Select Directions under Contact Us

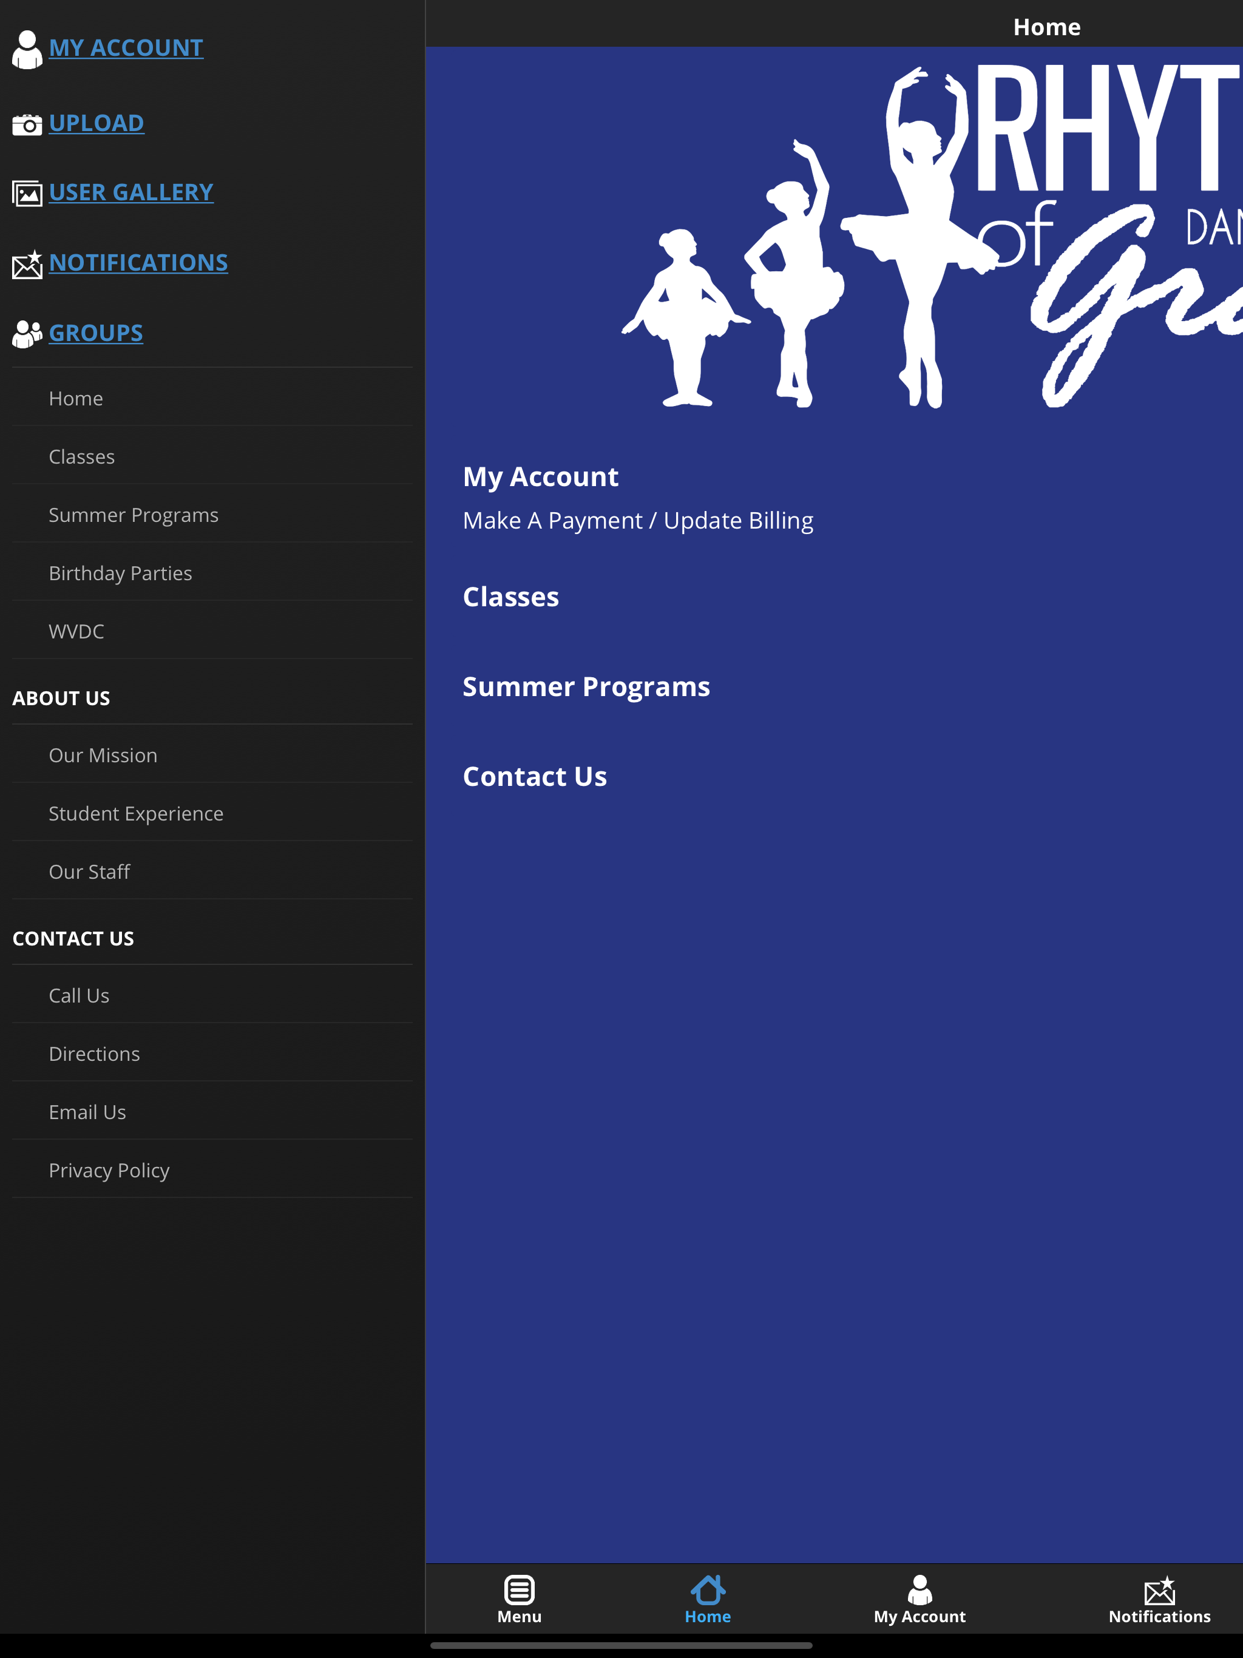click(x=212, y=1054)
